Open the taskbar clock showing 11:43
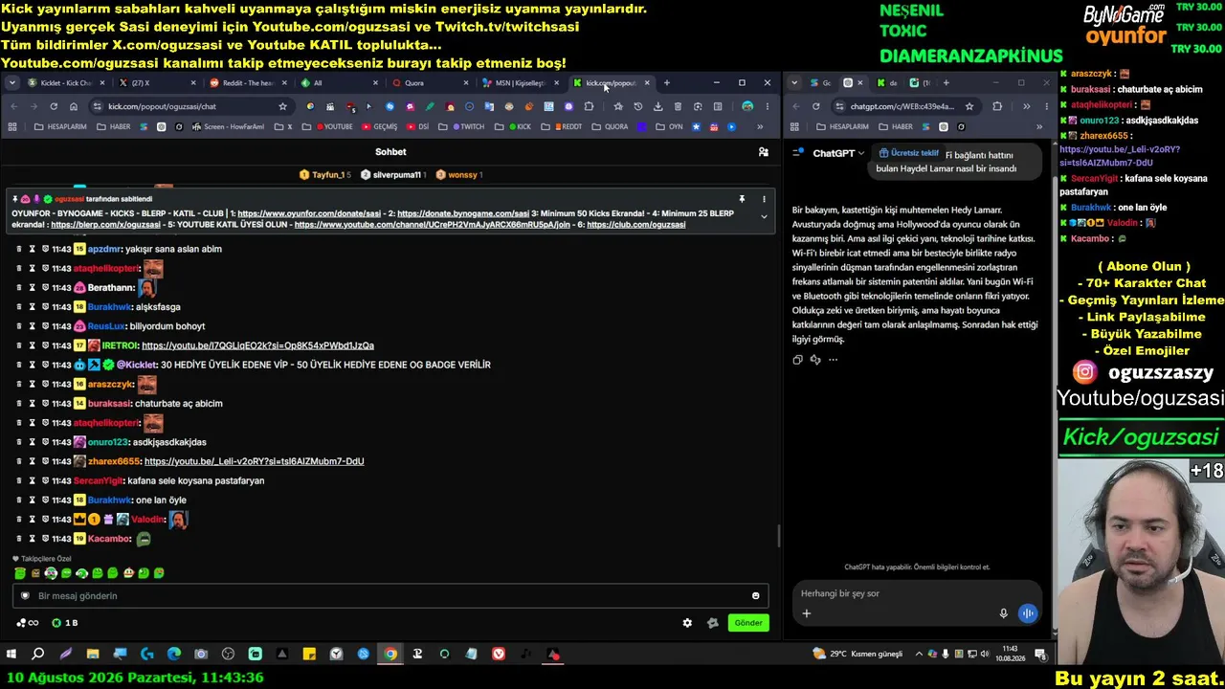The height and width of the screenshot is (689, 1225). [1010, 654]
